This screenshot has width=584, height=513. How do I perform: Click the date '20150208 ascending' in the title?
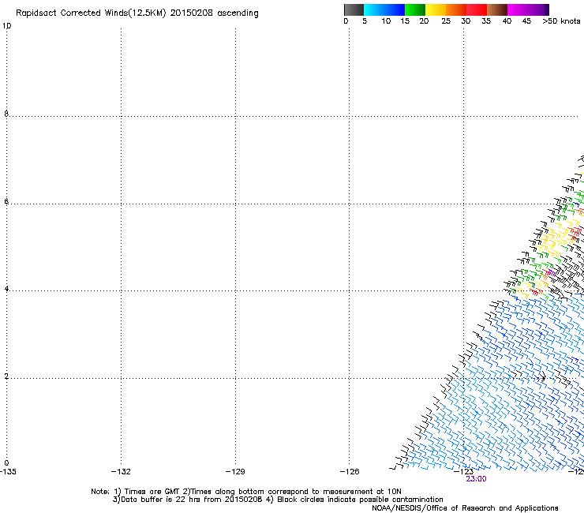coord(214,13)
